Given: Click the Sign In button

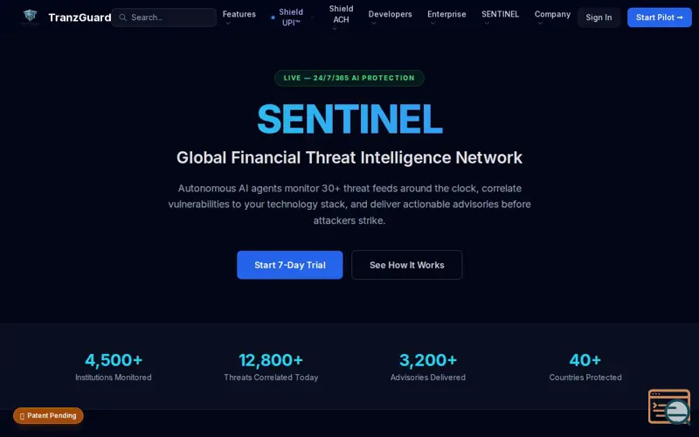Looking at the screenshot, I should point(599,17).
